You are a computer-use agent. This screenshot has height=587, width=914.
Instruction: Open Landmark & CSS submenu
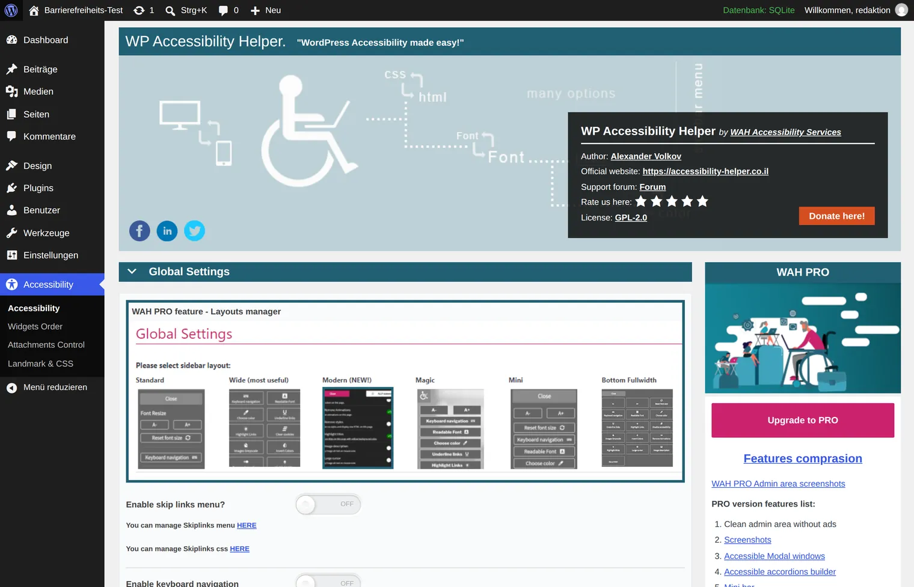(40, 363)
